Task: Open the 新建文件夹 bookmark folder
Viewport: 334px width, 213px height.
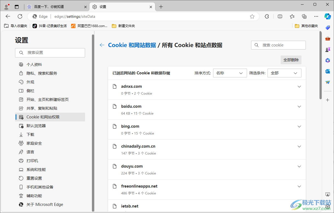Action: click(x=123, y=26)
